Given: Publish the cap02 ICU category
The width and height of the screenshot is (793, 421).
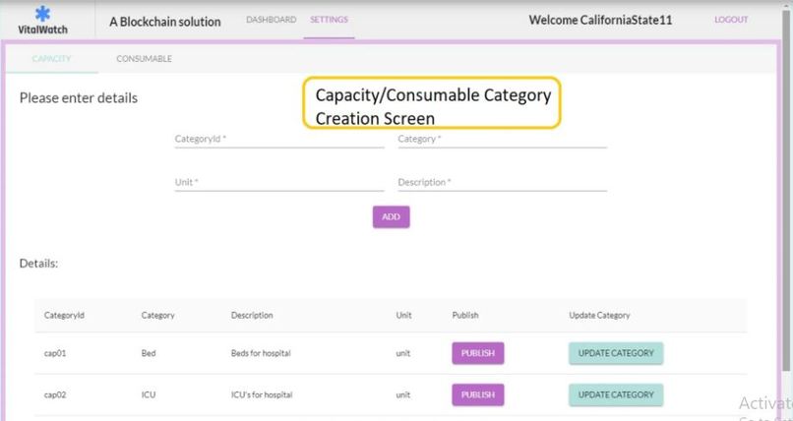Looking at the screenshot, I should [x=478, y=394].
